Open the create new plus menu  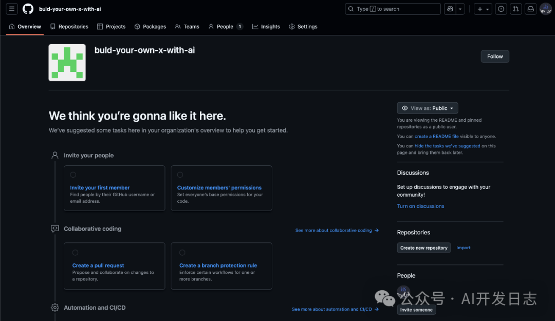(x=483, y=9)
